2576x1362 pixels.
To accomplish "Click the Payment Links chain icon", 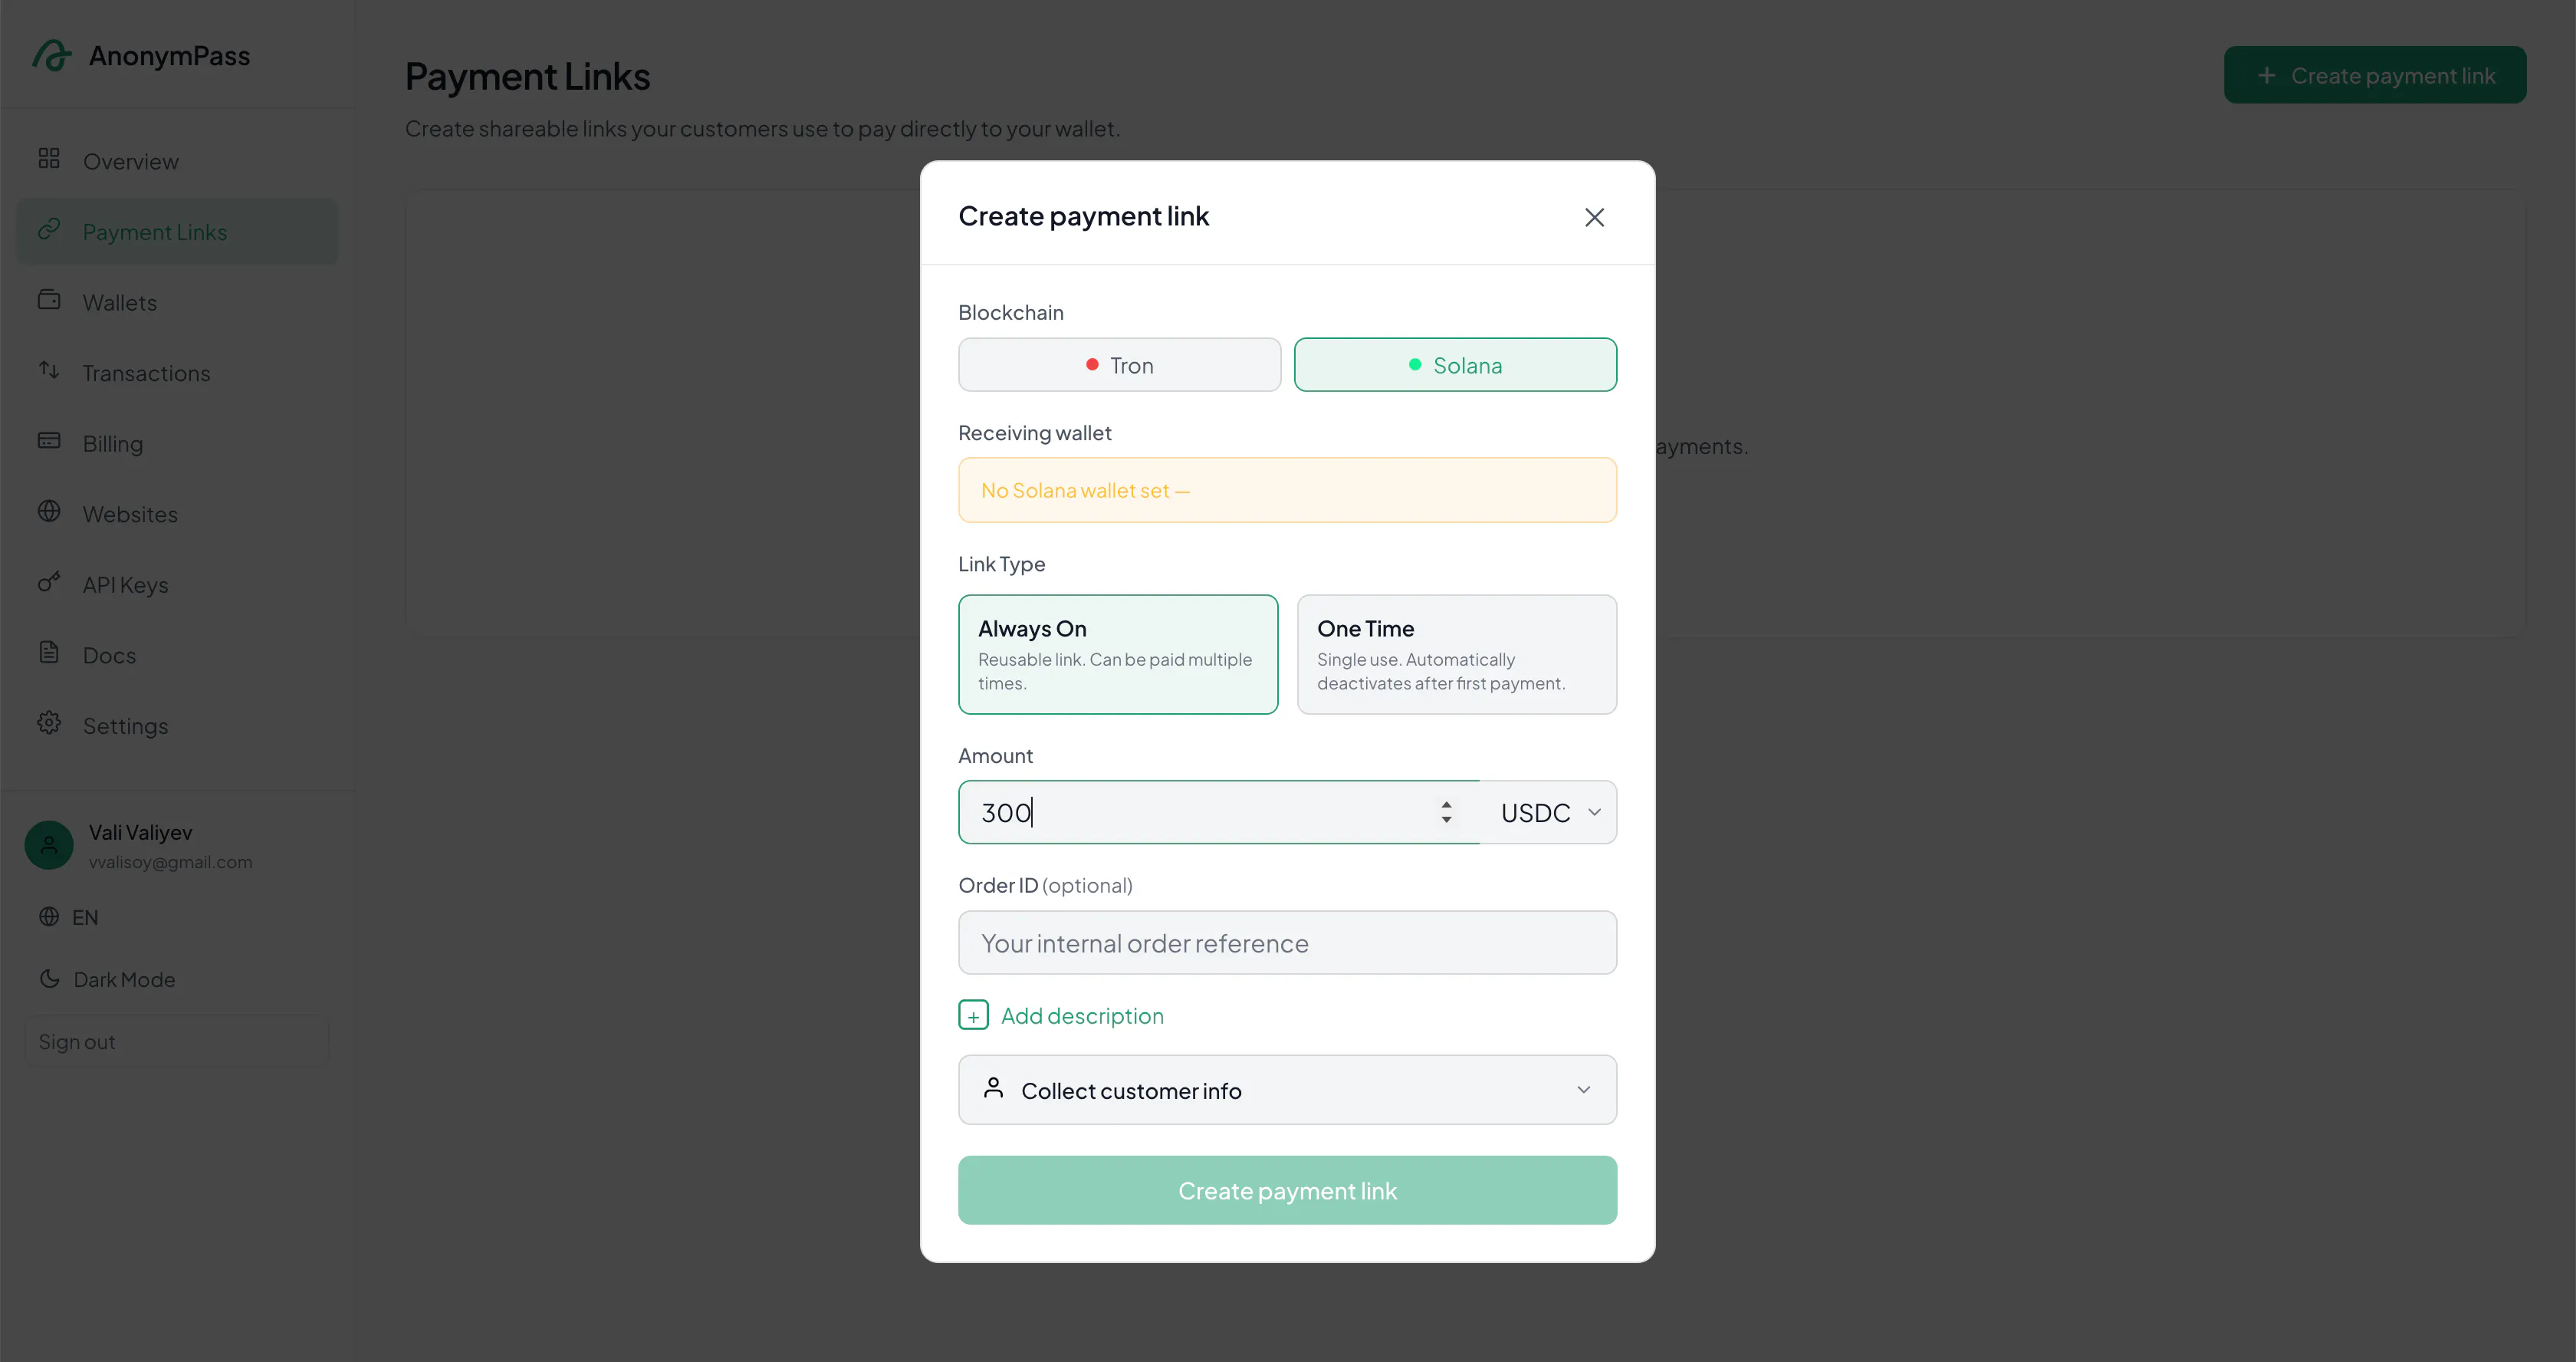I will (x=49, y=230).
